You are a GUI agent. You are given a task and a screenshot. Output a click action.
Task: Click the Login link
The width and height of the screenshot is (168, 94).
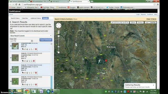pos(138,14)
